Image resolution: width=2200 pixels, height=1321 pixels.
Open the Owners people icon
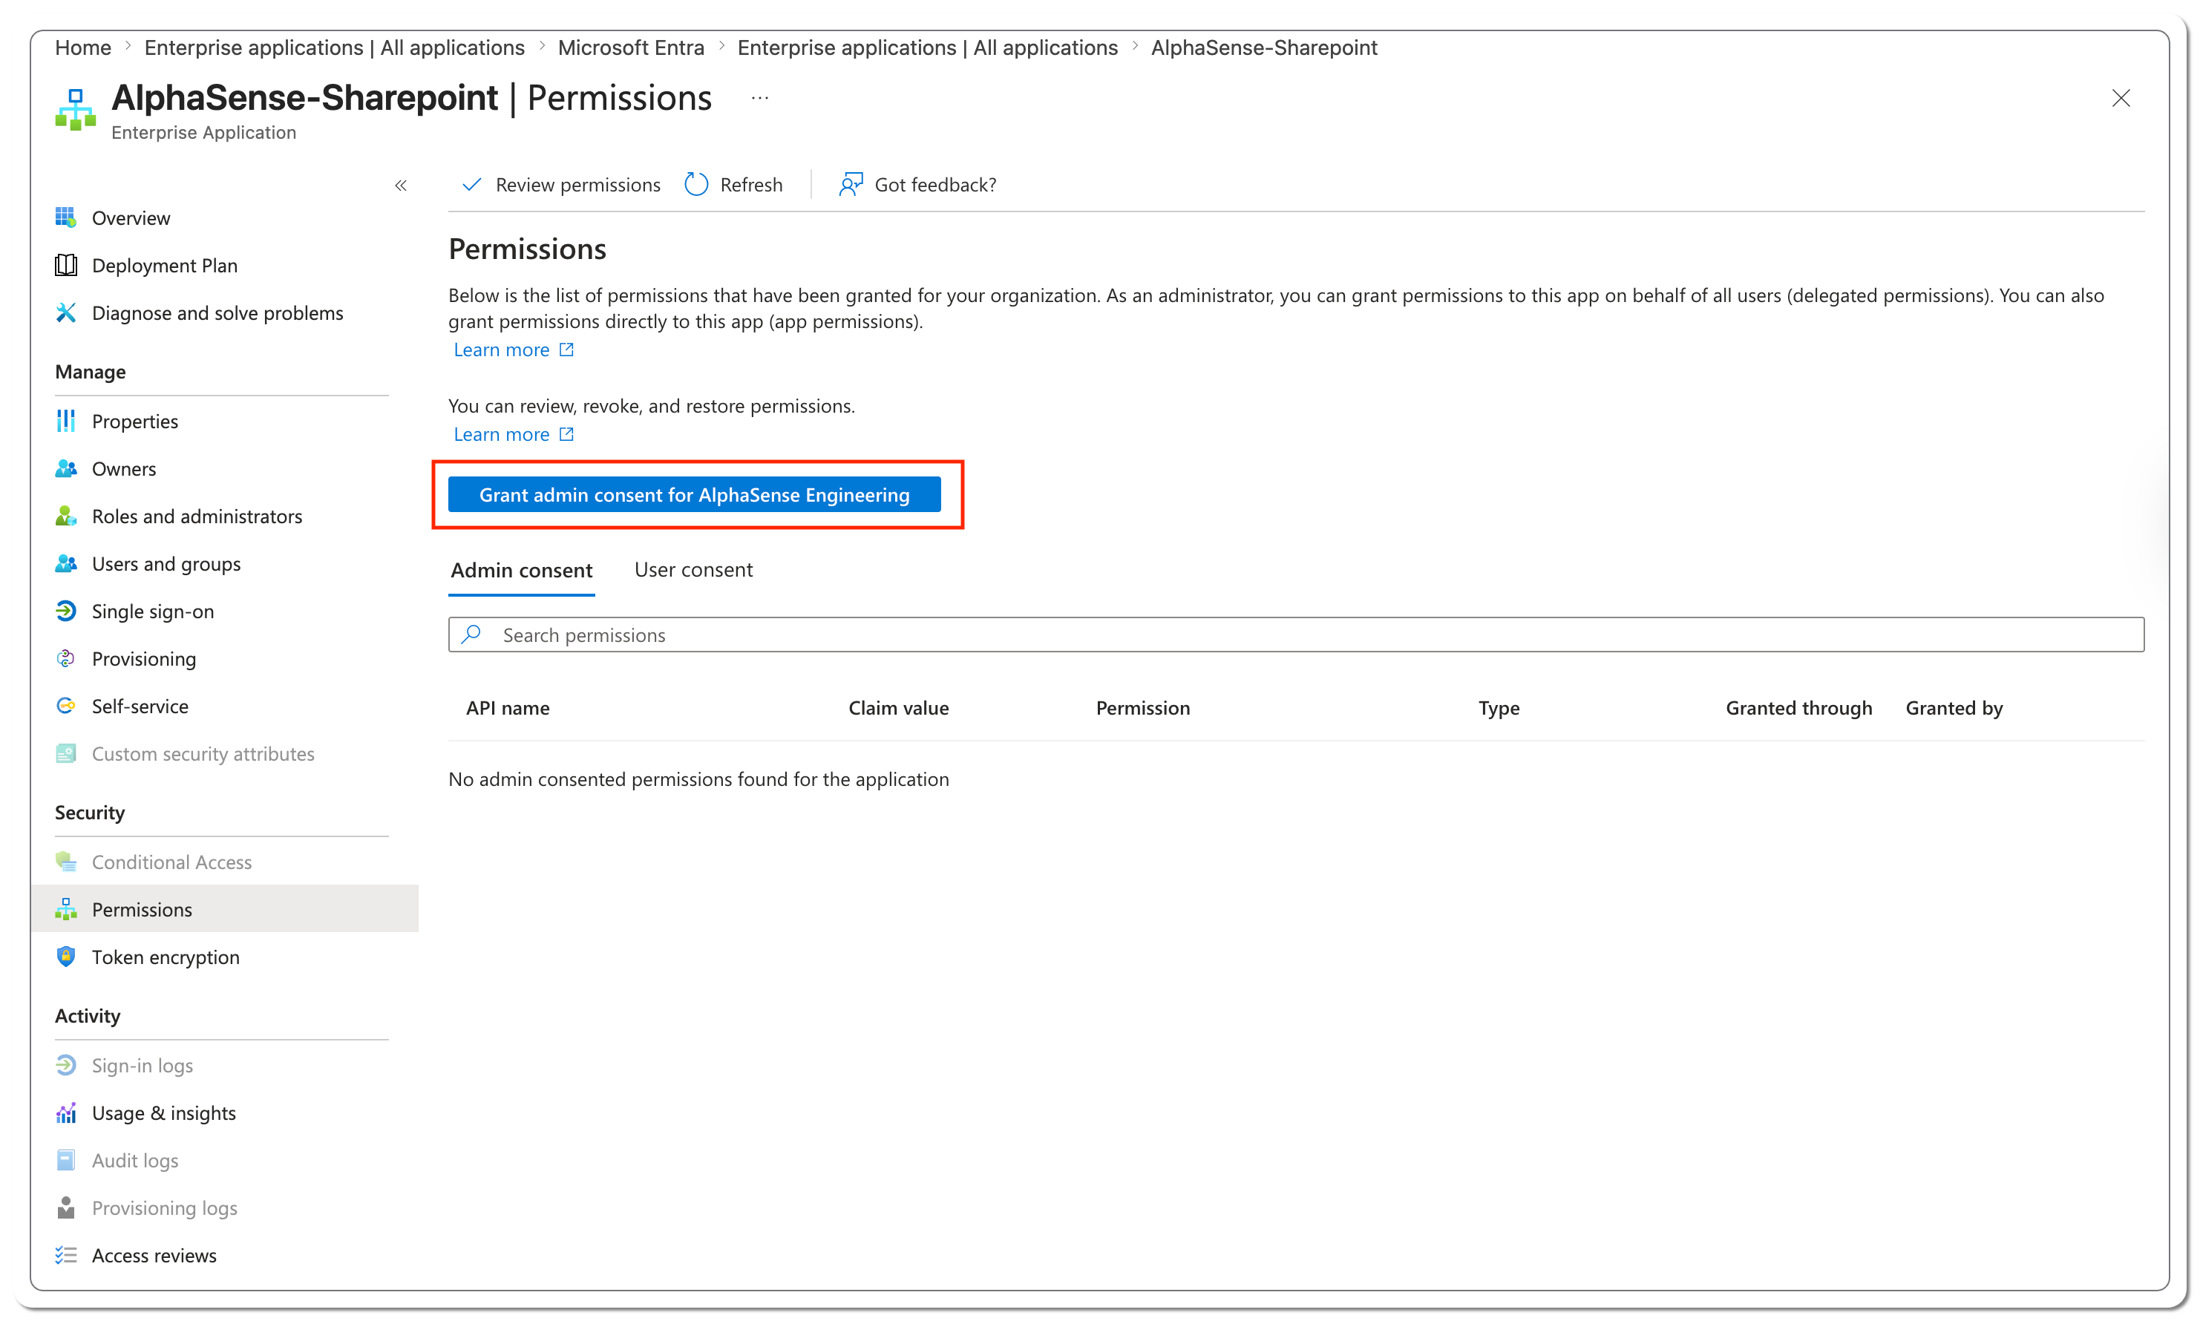pos(65,468)
